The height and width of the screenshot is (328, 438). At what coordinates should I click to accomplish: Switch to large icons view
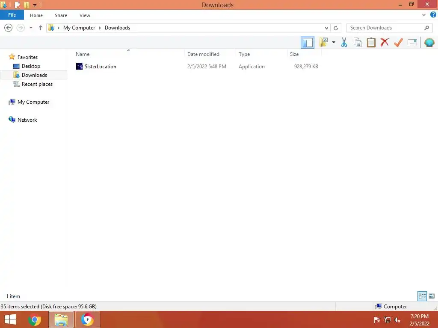click(x=432, y=296)
